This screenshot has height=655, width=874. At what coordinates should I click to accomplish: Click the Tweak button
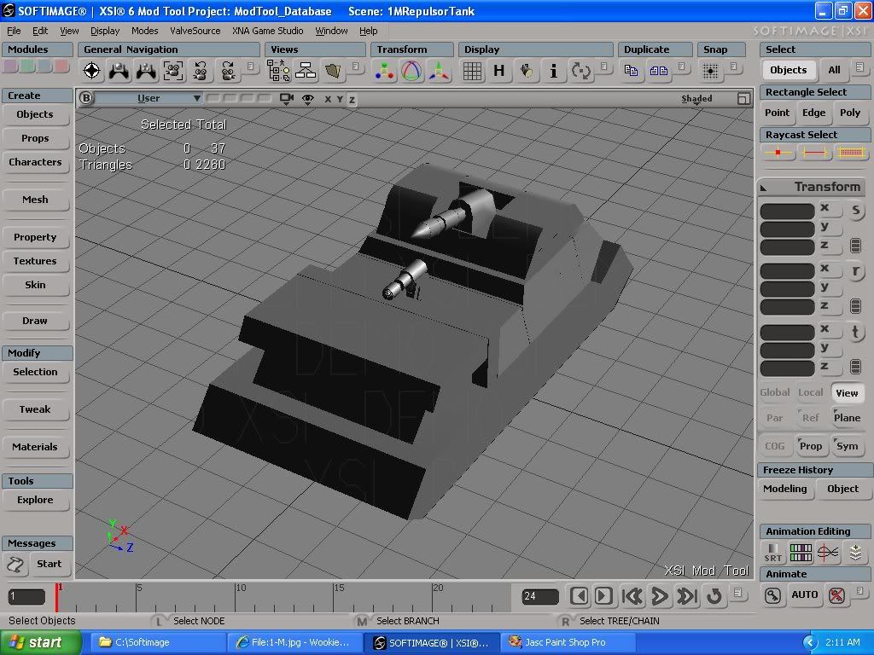[x=35, y=409]
